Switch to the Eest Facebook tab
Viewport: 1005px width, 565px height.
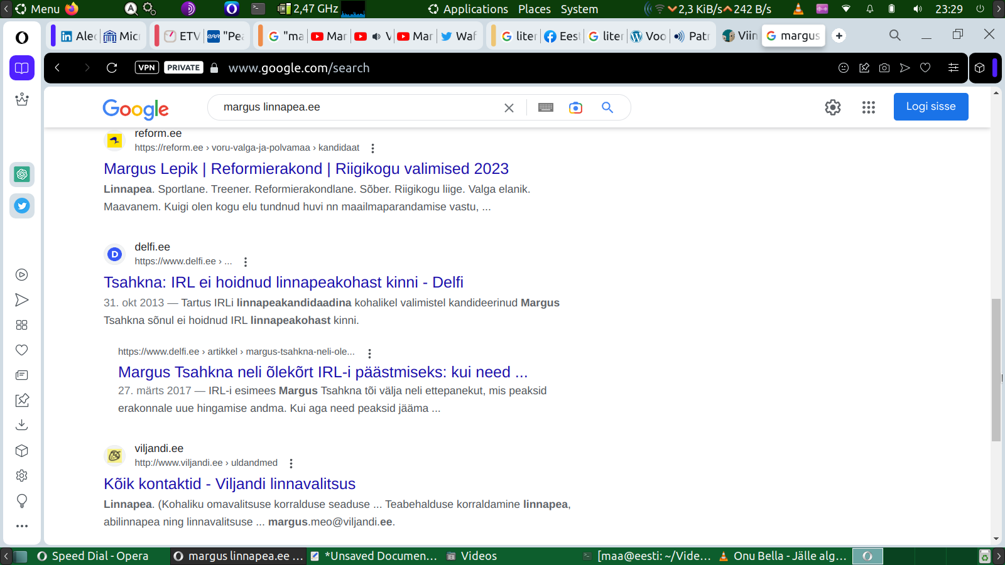click(562, 36)
